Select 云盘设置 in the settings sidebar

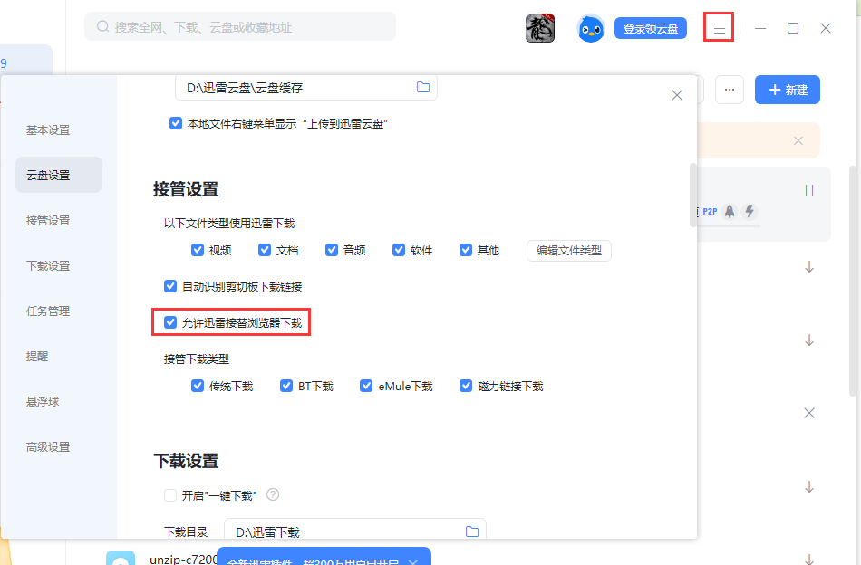pos(59,175)
